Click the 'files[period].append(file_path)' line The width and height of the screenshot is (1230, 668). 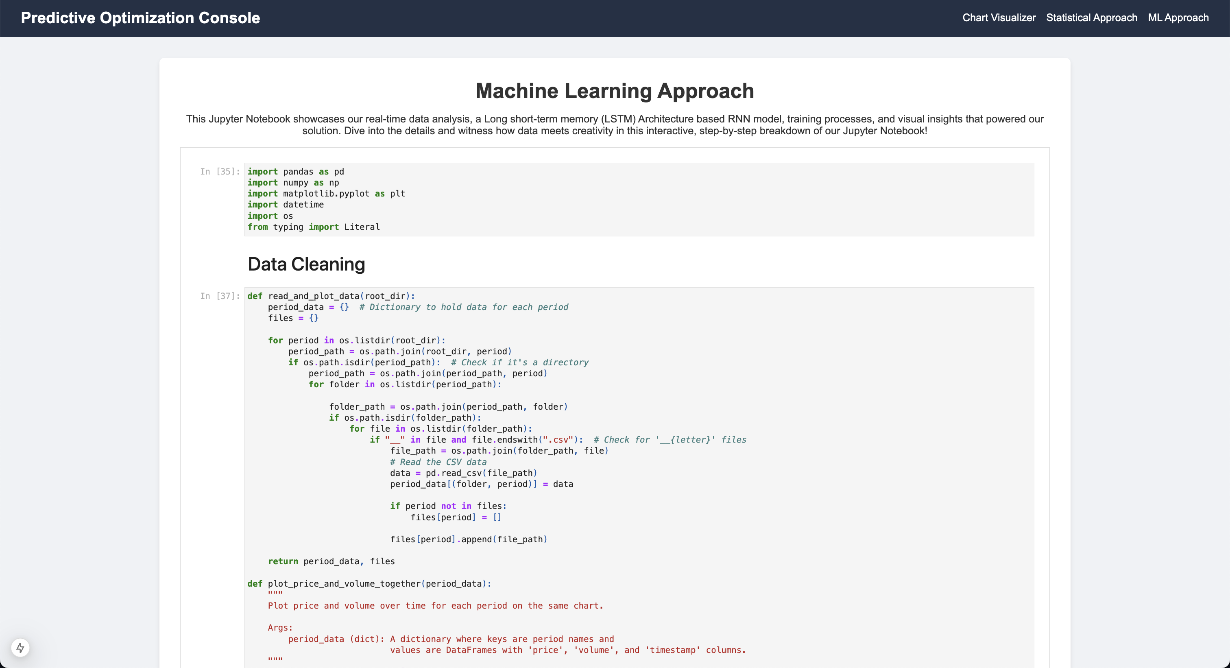coord(469,539)
